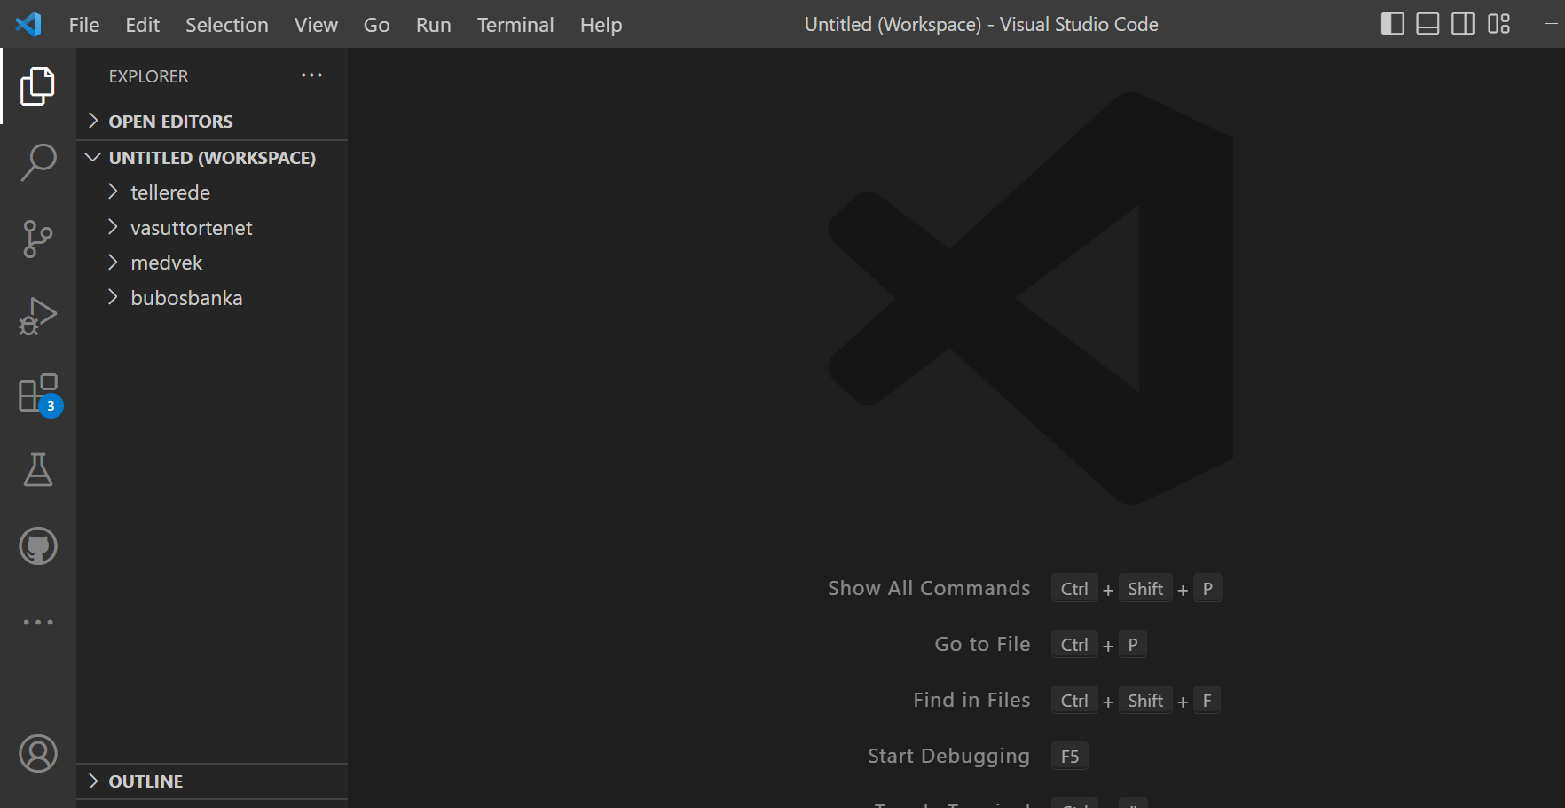Open the Edit menu
Viewport: 1565px width, 808px height.
(x=142, y=25)
